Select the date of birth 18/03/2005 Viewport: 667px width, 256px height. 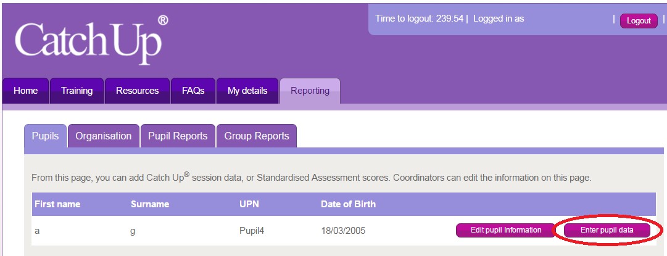343,231
